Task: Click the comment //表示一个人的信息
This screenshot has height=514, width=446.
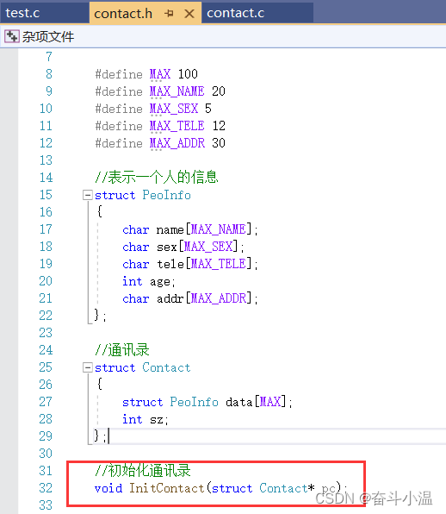Action: 157,178
